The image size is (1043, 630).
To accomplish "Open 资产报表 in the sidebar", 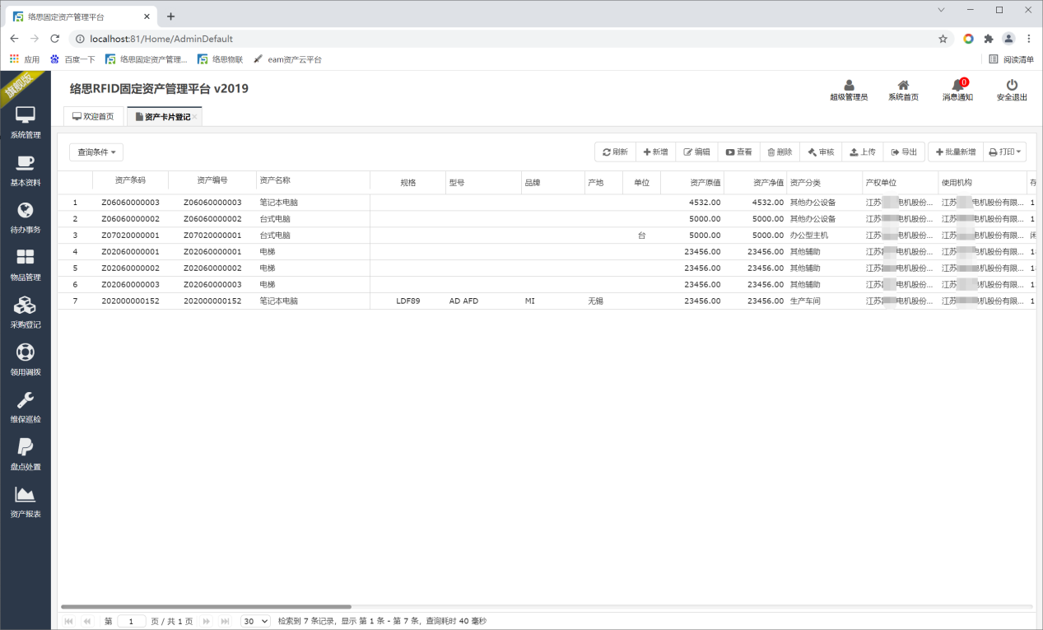I will (26, 502).
